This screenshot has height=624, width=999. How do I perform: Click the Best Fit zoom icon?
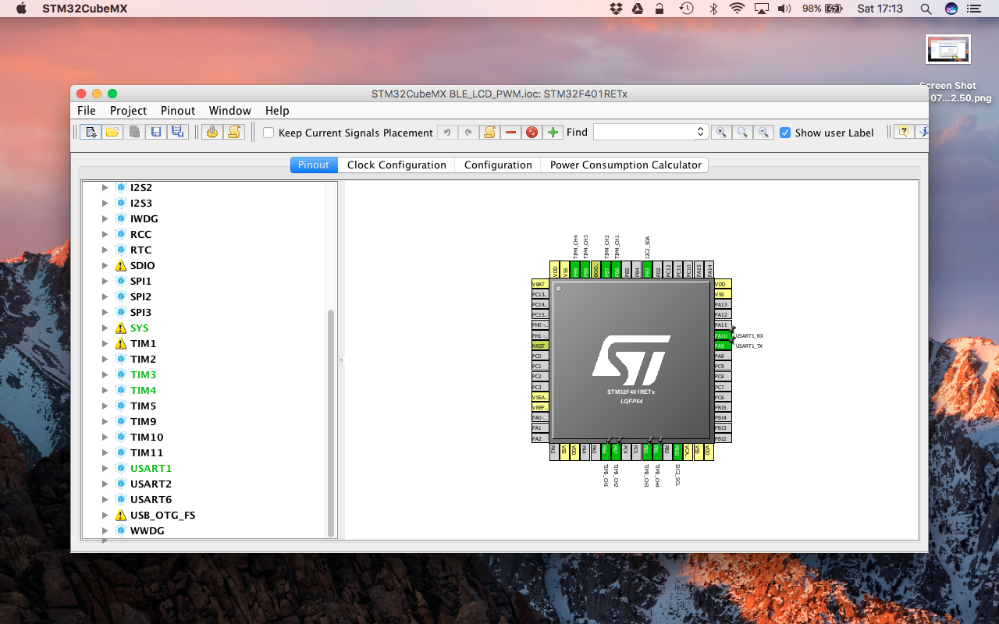743,132
